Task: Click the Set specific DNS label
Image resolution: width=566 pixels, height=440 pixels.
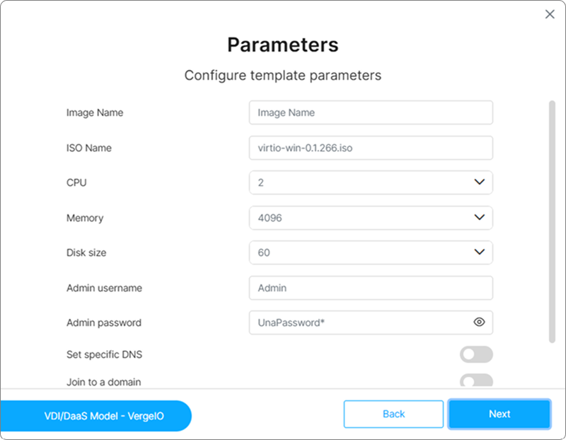Action: pos(99,354)
